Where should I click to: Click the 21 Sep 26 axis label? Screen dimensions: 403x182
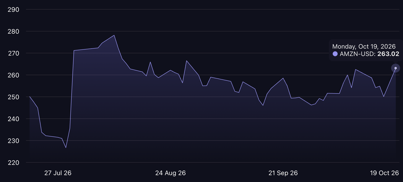[283, 173]
